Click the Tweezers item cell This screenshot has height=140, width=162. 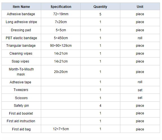pyautogui.click(x=21, y=90)
